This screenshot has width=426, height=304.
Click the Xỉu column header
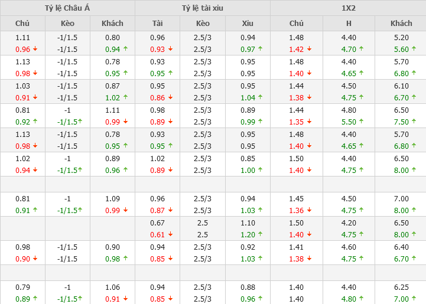coord(248,23)
